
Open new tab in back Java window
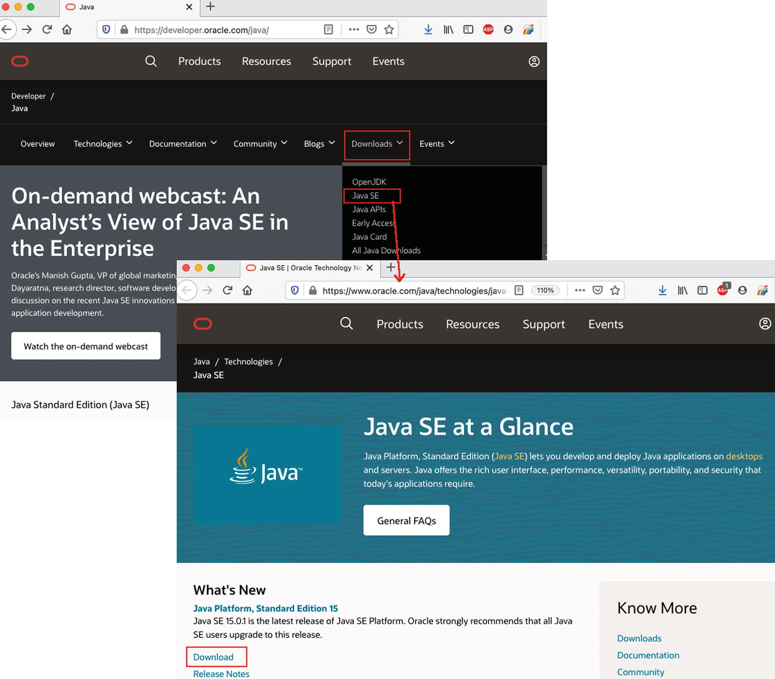click(210, 6)
